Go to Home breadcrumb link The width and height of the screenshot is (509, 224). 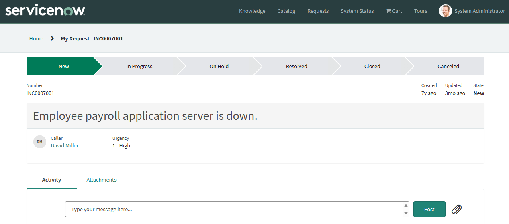(36, 38)
